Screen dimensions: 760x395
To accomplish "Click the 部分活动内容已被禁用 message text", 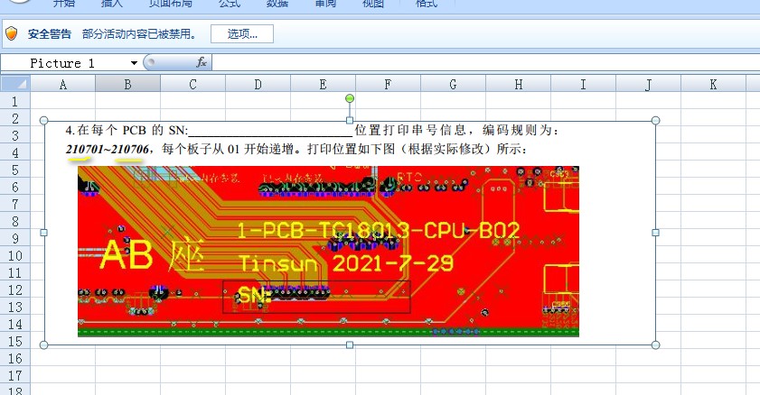I will [x=139, y=34].
